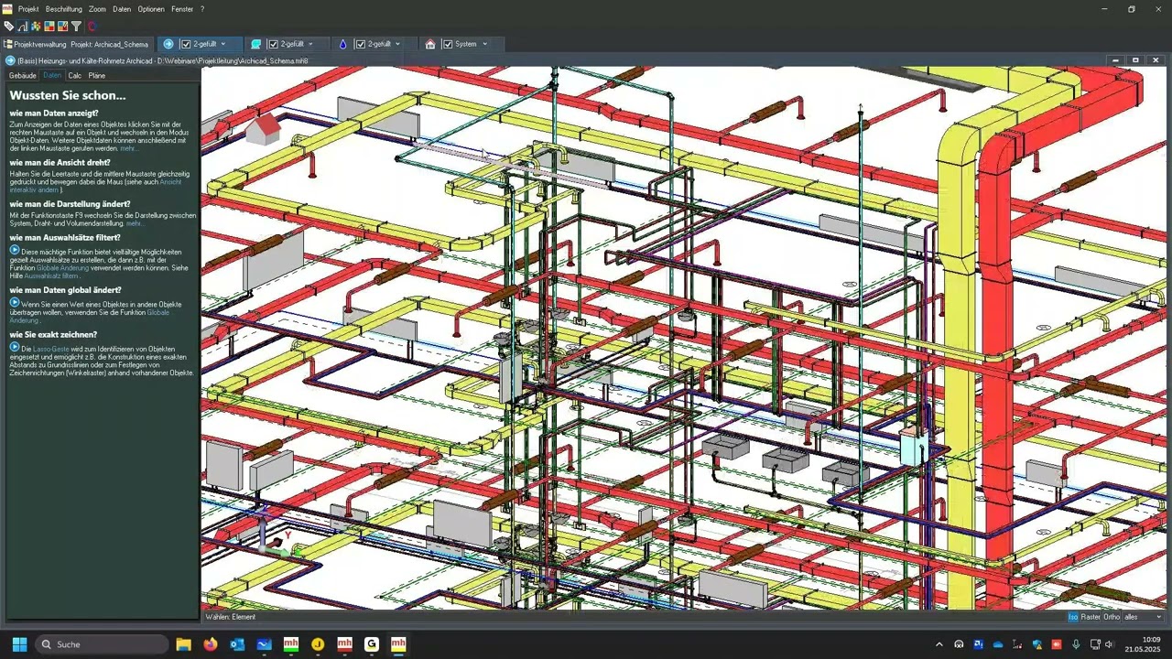This screenshot has height=659, width=1172.
Task: Switch to the Gebäude tab
Action: tap(23, 75)
